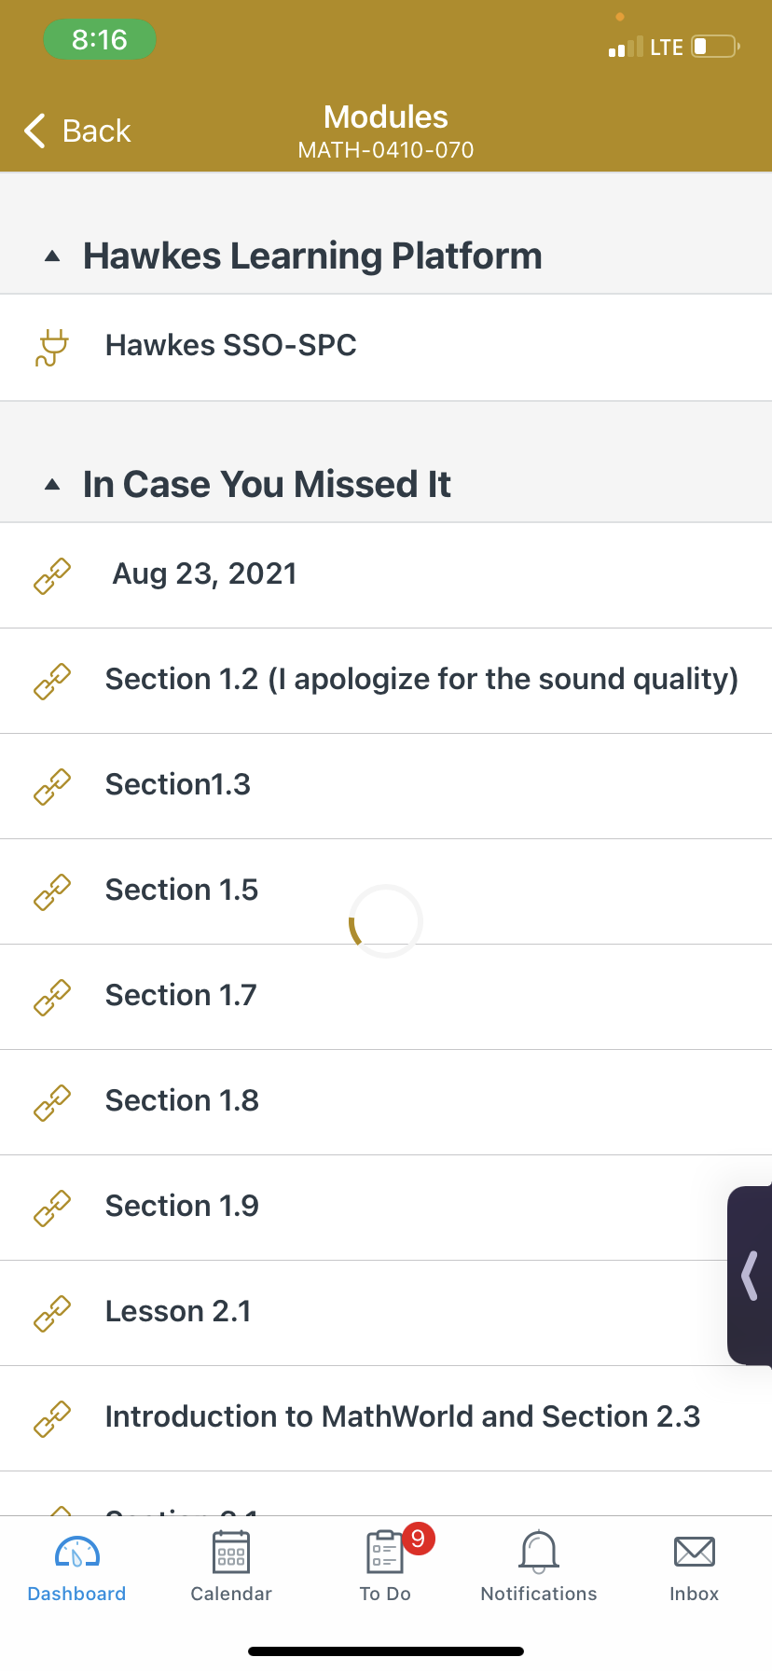Collapse the Hawkes Learning Platform module
Image resolution: width=772 pixels, height=1671 pixels.
[x=52, y=256]
